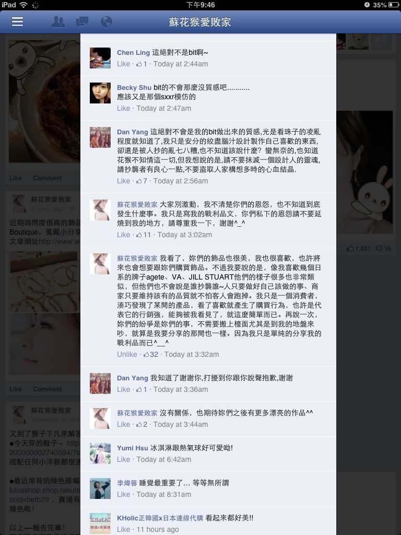Screen dimensions: 401x535
Task: Check the battery indicator in the status bar
Action: (x=394, y=5)
